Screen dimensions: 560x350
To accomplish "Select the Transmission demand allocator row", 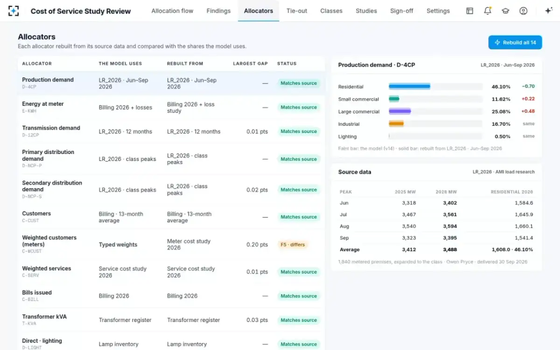I will click(x=171, y=132).
